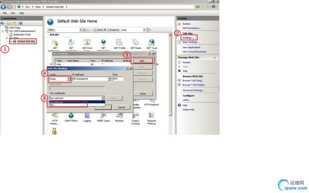Open the Filter dropdown arrow
309x193 pixels.
click(80, 30)
